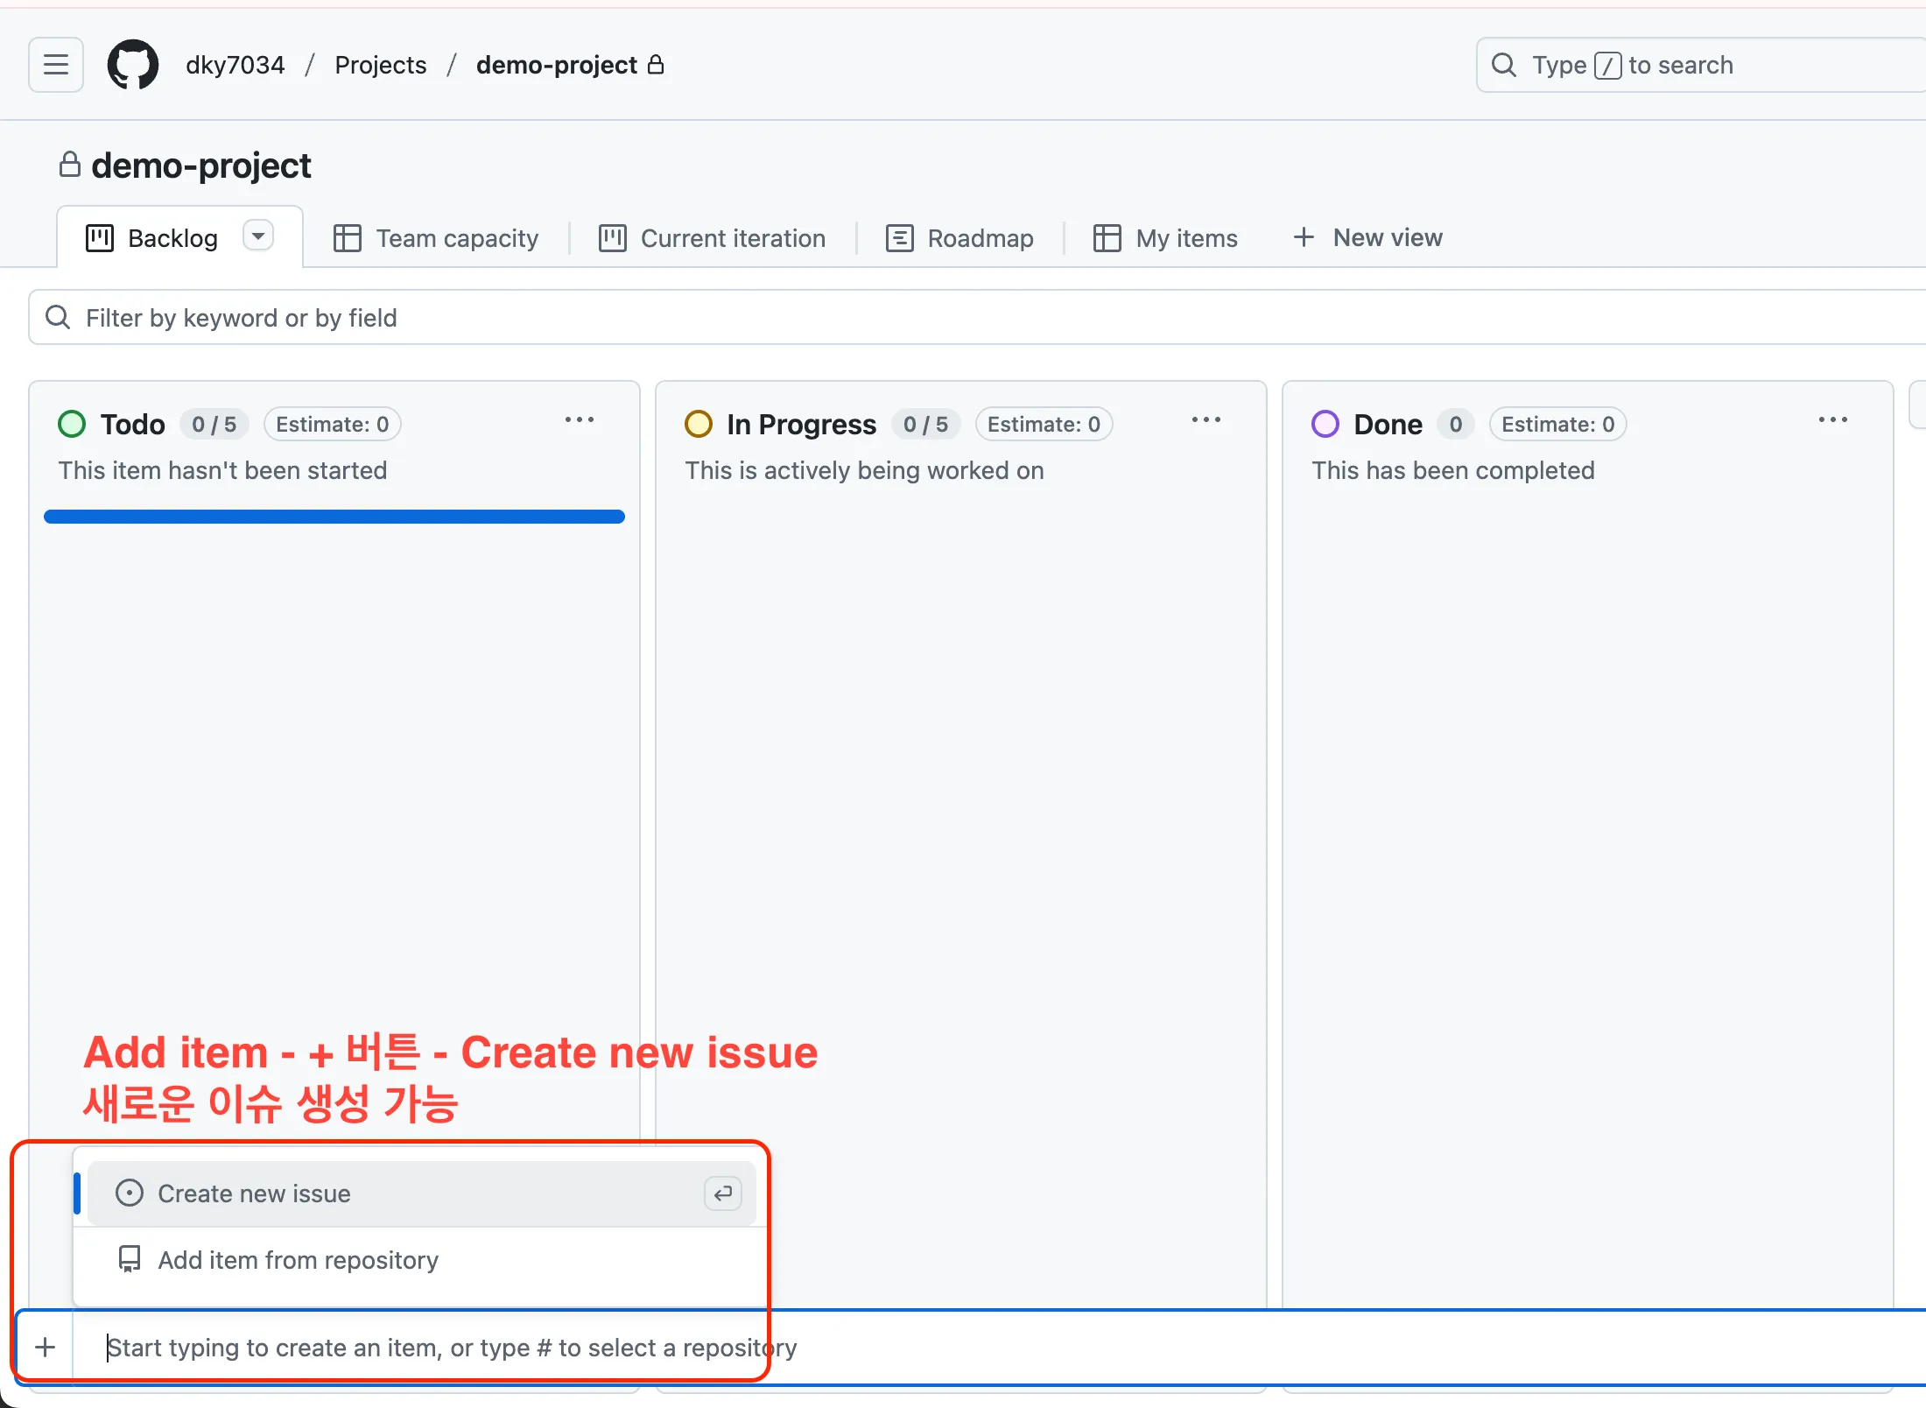Switch to the Team capacity tab
1926x1408 pixels.
436,238
